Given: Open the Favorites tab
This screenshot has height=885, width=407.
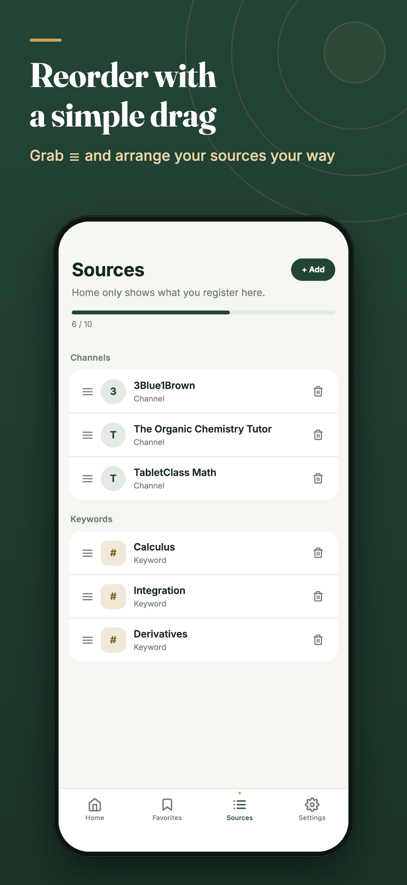Looking at the screenshot, I should 167,809.
